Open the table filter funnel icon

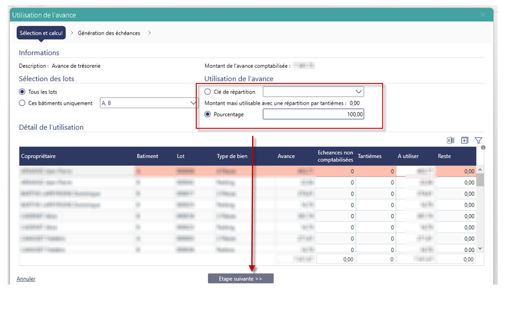click(x=478, y=141)
